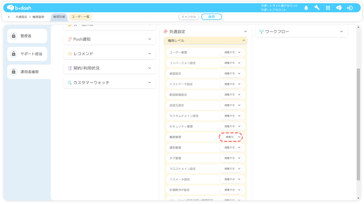
Task: Open the コンバージョン設定 permission dropdown
Action: (231, 63)
